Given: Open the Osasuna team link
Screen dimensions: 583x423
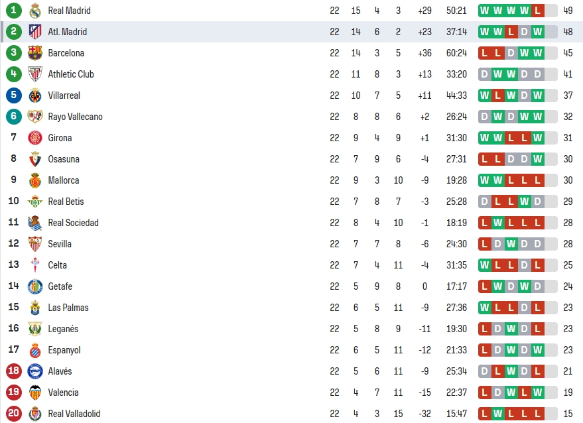Looking at the screenshot, I should (64, 159).
